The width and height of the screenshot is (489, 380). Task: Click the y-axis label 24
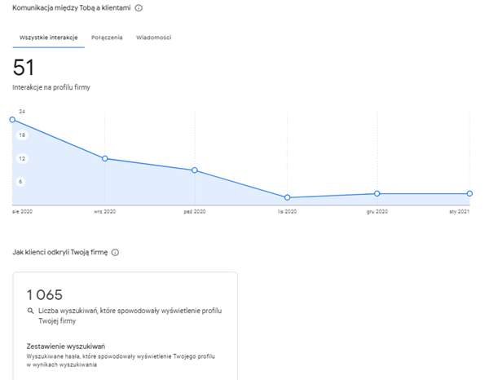click(x=23, y=112)
